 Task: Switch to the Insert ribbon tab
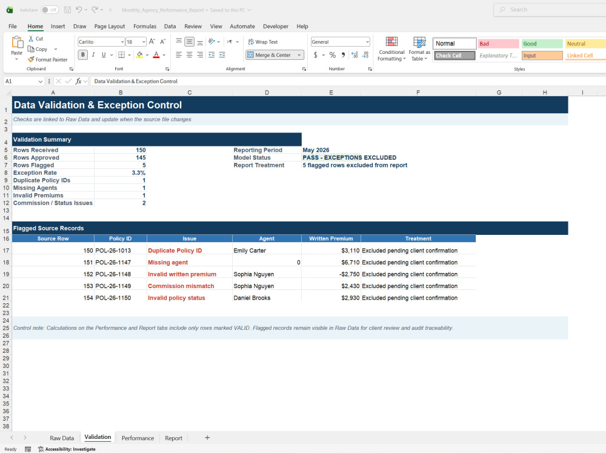pos(58,26)
